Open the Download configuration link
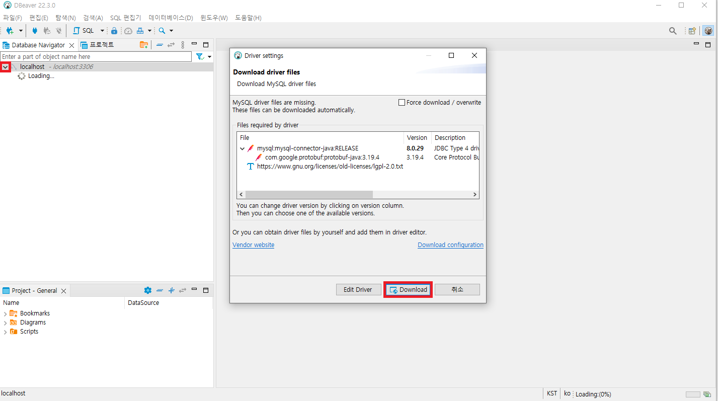This screenshot has height=401, width=718. pyautogui.click(x=450, y=245)
